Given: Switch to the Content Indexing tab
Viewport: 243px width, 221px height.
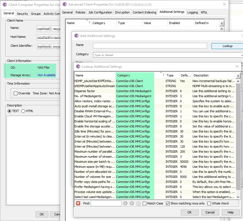Looking at the screenshot, I should 144,12.
